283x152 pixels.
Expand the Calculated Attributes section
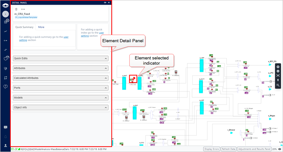point(61,78)
